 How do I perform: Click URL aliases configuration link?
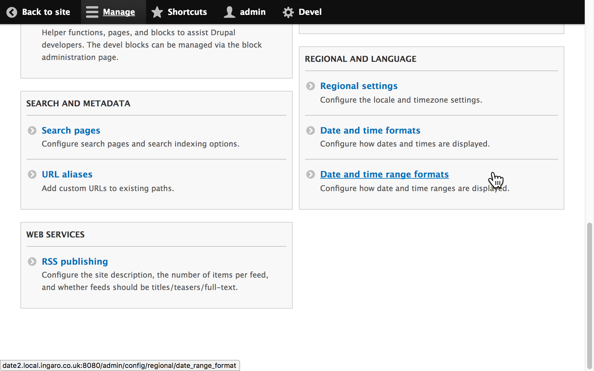(67, 174)
